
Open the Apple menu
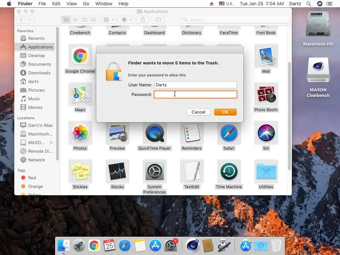pyautogui.click(x=9, y=4)
